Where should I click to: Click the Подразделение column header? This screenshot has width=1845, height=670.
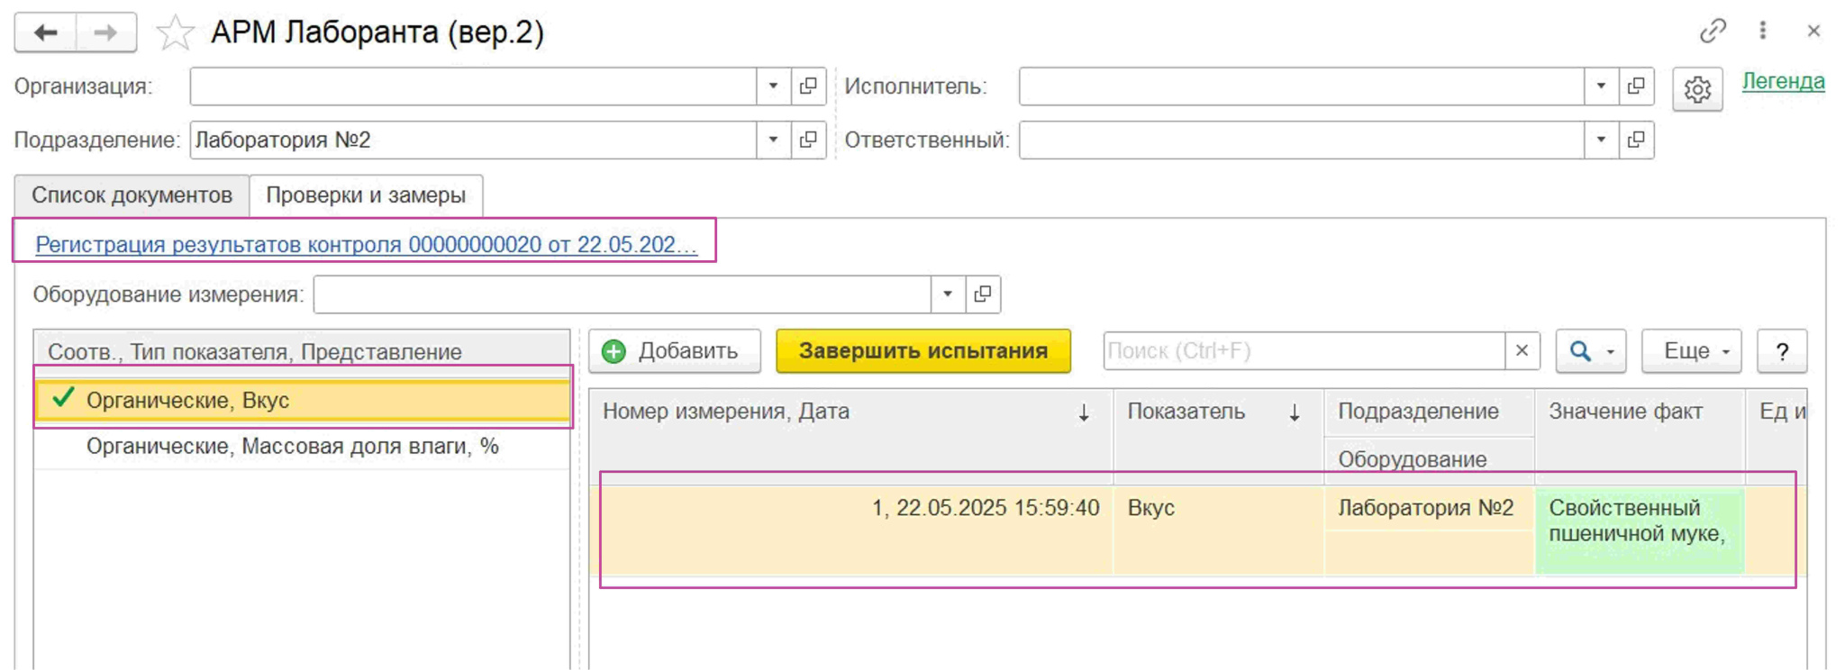pos(1429,412)
